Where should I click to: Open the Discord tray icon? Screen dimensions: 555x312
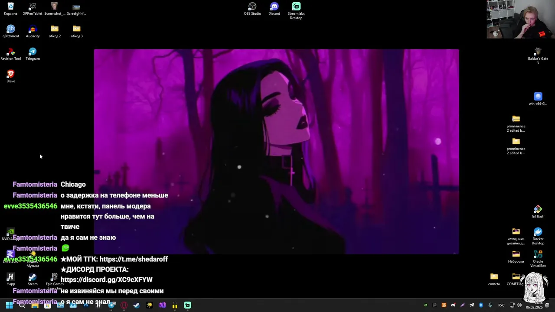coord(453,305)
